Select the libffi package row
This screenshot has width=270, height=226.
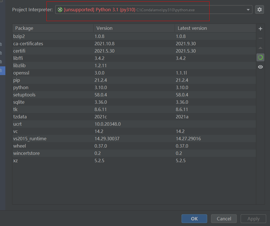134,58
